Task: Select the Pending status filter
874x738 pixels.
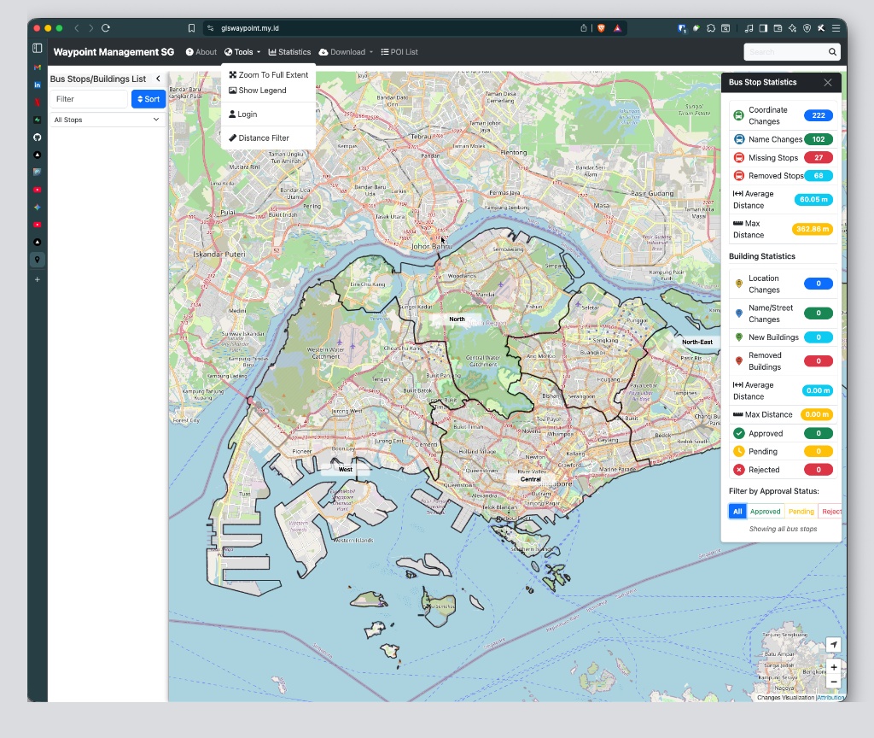Action: pyautogui.click(x=801, y=512)
